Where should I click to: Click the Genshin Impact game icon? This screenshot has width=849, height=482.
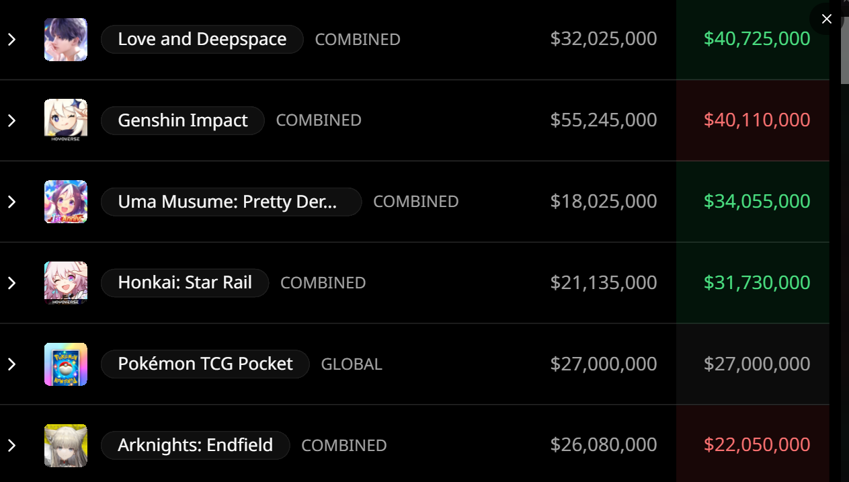pos(66,120)
